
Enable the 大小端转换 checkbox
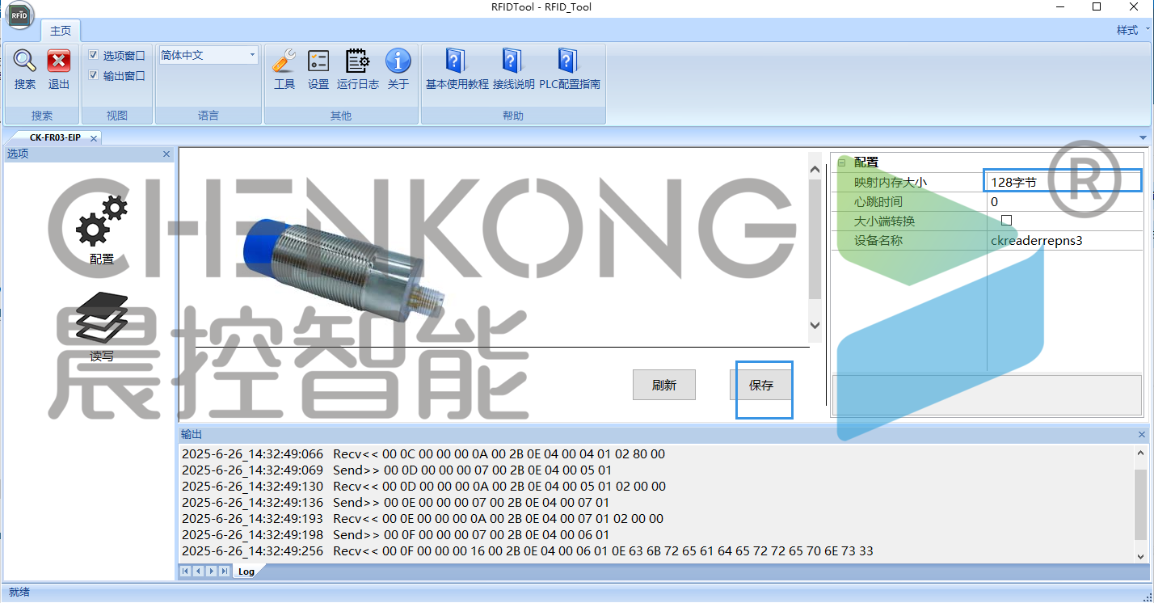pyautogui.click(x=1007, y=220)
